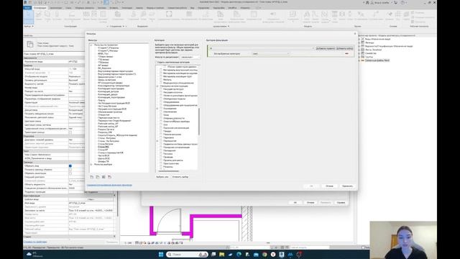
Task: Click Применить in the Filters dialog
Action: click(x=347, y=186)
